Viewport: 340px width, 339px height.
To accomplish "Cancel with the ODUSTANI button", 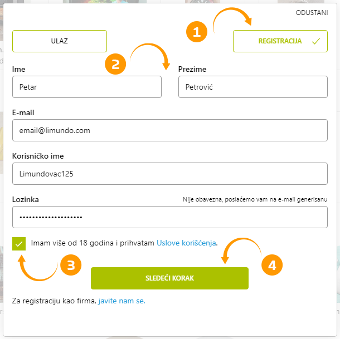I will (312, 13).
